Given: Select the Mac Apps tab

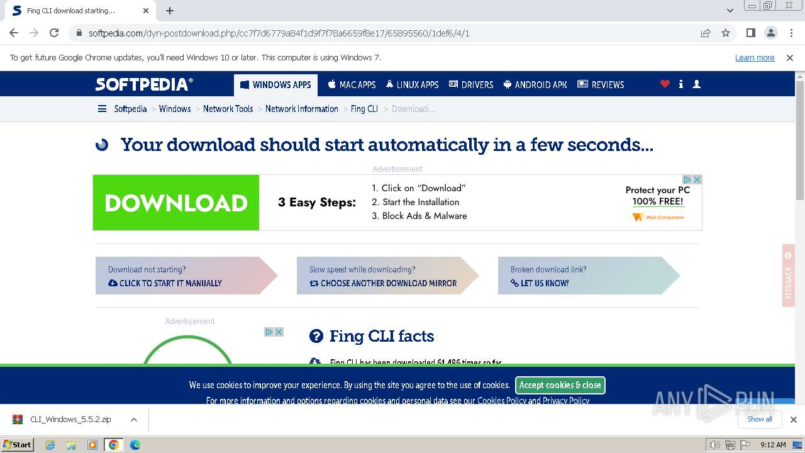Looking at the screenshot, I should click(x=352, y=84).
